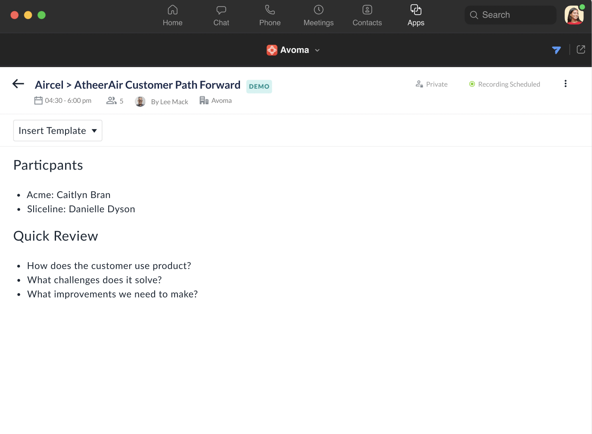Click the Recording Scheduled status

[x=505, y=84]
